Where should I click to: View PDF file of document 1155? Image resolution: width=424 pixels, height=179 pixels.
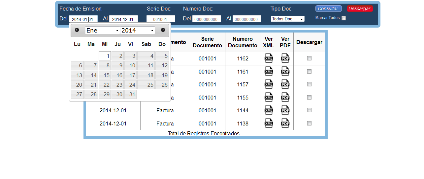tap(285, 98)
